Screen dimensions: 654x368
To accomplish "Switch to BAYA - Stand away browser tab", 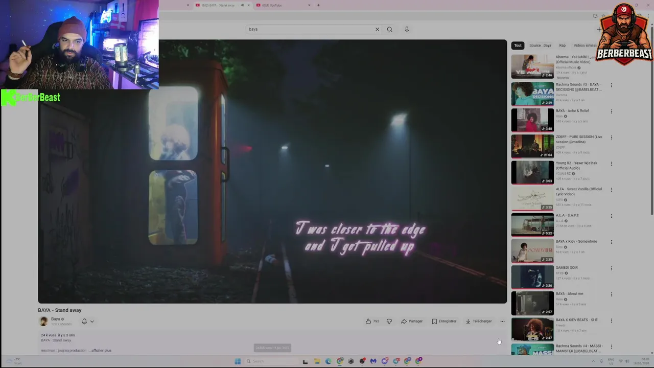I will [x=217, y=5].
